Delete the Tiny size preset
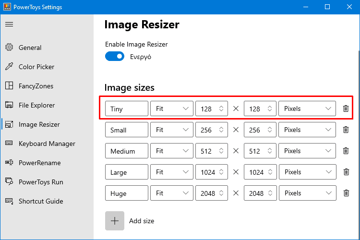Viewport: 360px width, 240px height. (346, 108)
